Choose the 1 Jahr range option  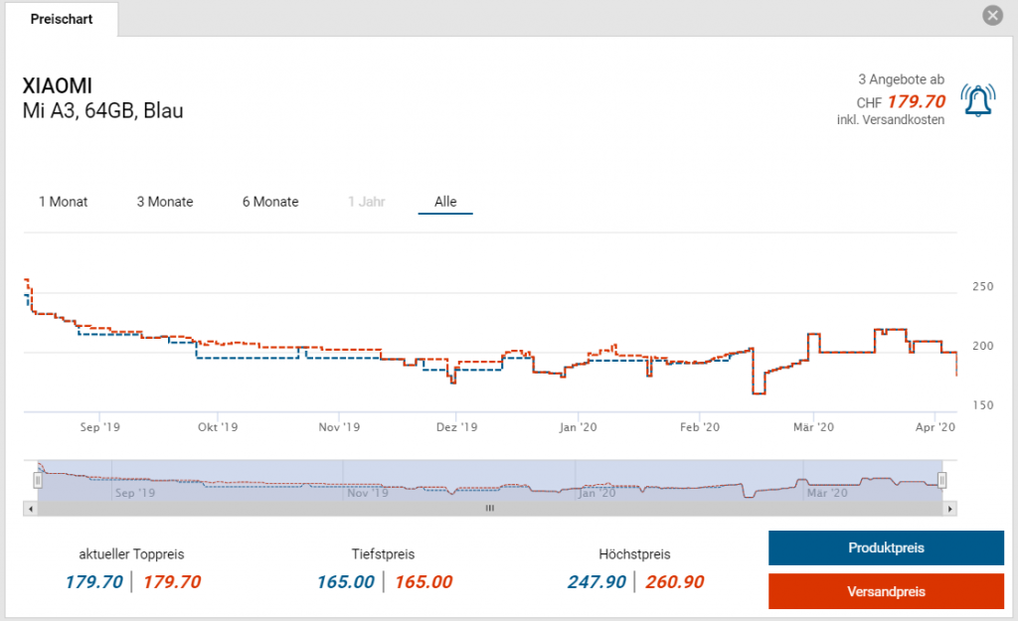pos(366,202)
